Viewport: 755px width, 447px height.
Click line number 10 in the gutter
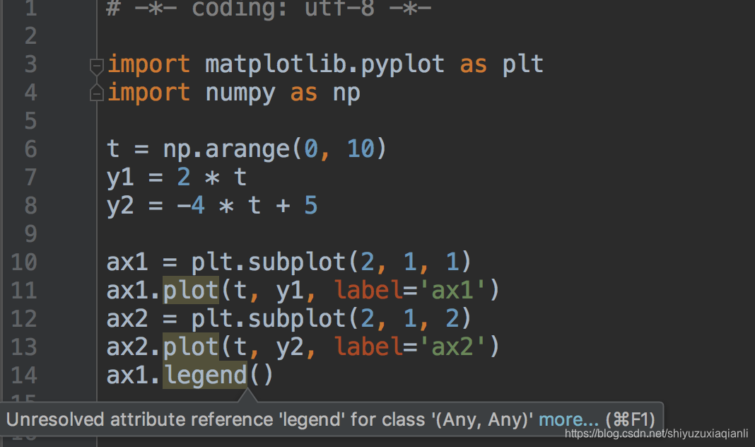(x=23, y=262)
